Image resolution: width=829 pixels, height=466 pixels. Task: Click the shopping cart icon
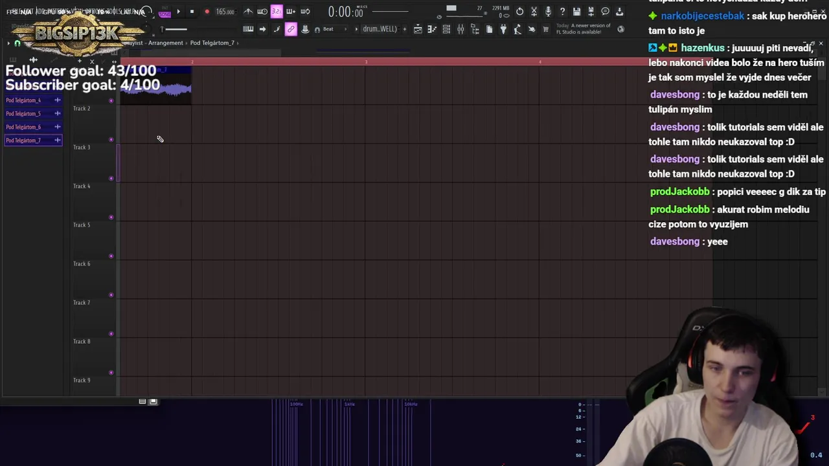pyautogui.click(x=546, y=29)
